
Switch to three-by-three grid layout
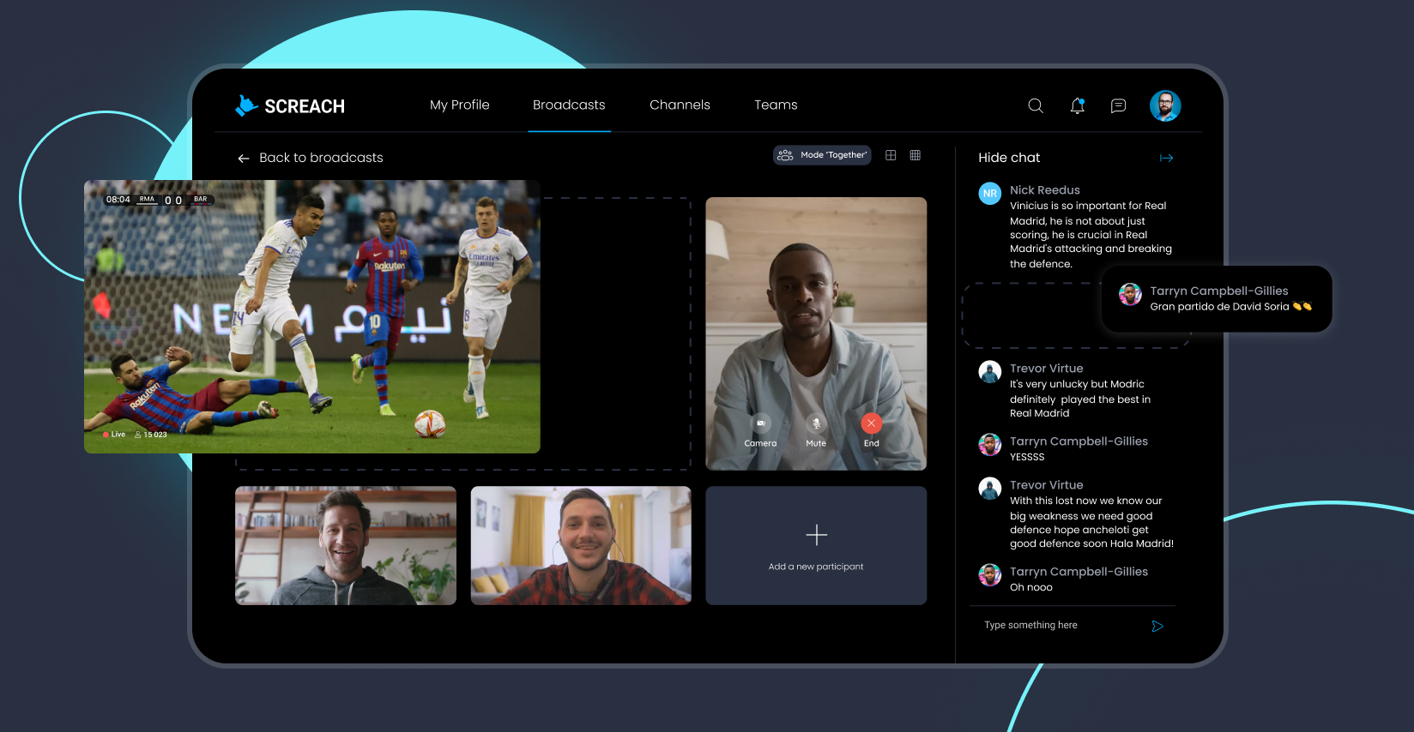point(915,155)
